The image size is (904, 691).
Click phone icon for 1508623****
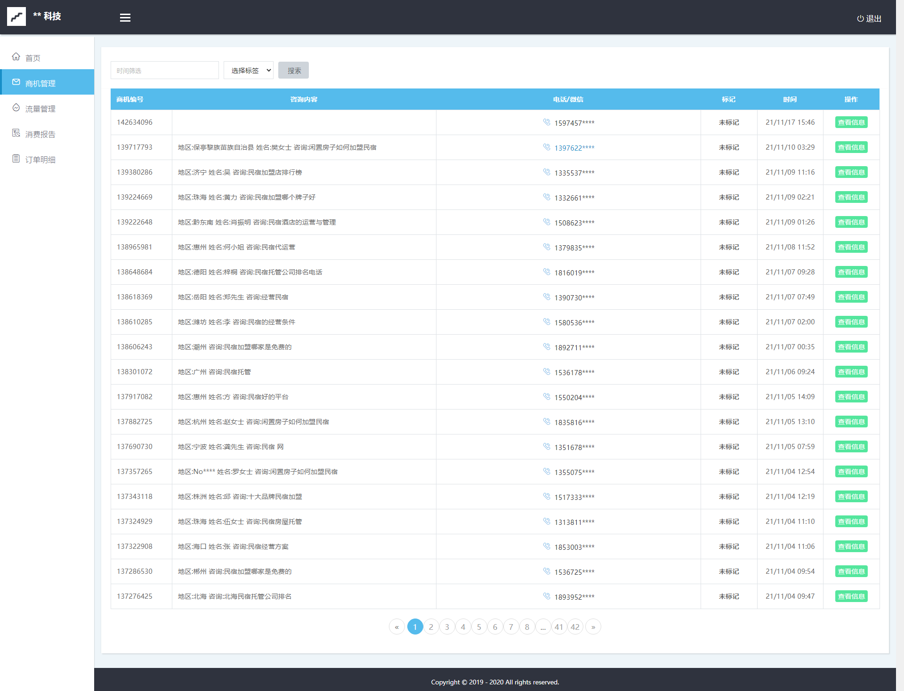pos(547,222)
